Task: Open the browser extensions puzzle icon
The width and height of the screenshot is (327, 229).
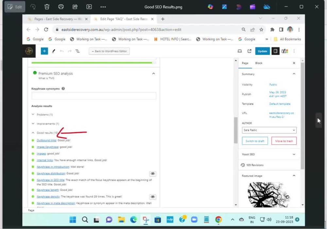Action: (x=272, y=30)
